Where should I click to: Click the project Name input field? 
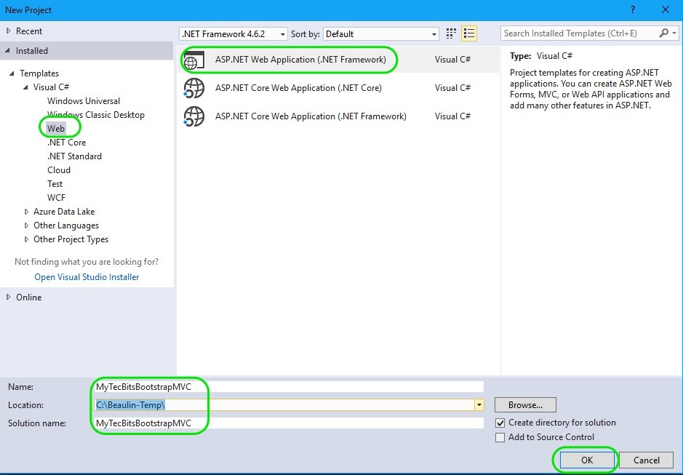point(288,386)
